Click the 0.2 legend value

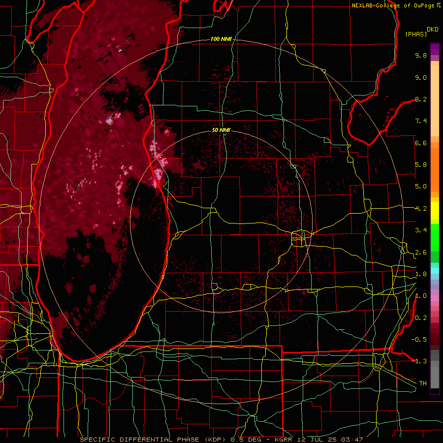coord(421,318)
